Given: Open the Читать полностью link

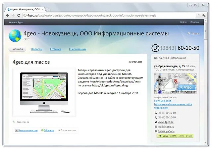Looking at the screenshot, I should click(x=28, y=130).
